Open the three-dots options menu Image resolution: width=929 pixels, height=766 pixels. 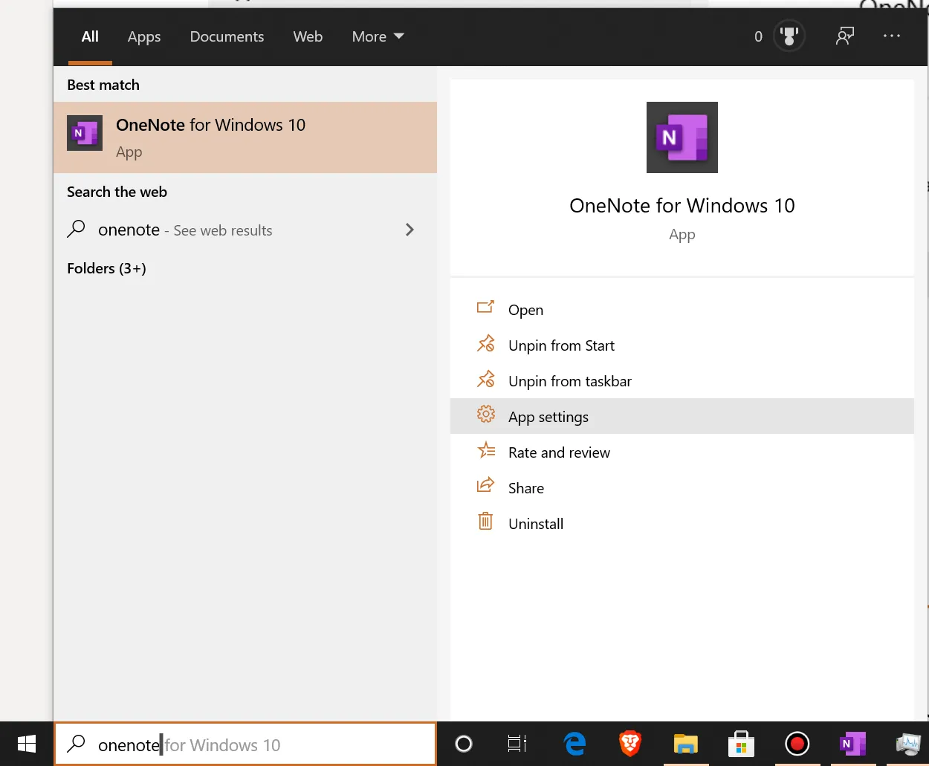point(891,36)
